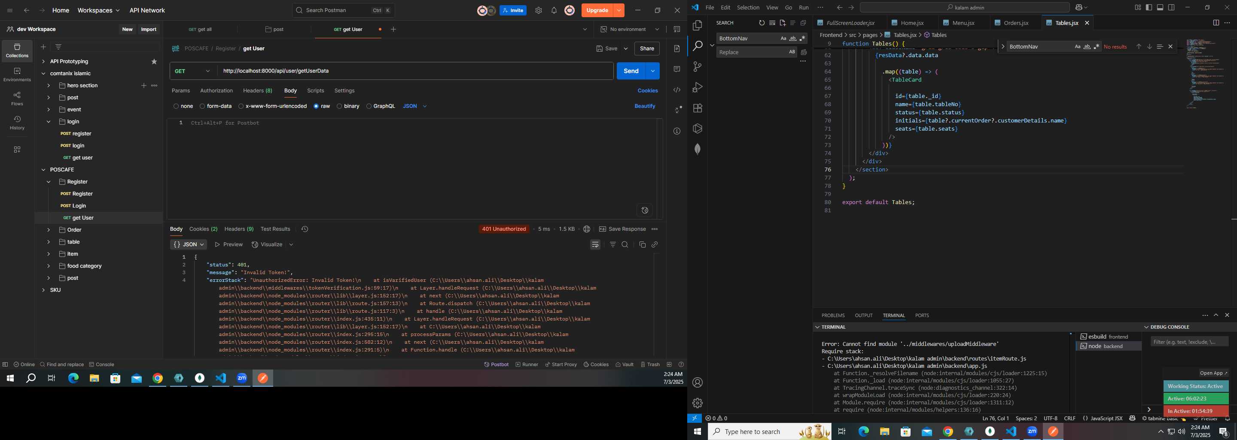This screenshot has height=440, width=1237.
Task: Collapse the POSCAFE collection
Action: pyautogui.click(x=43, y=170)
